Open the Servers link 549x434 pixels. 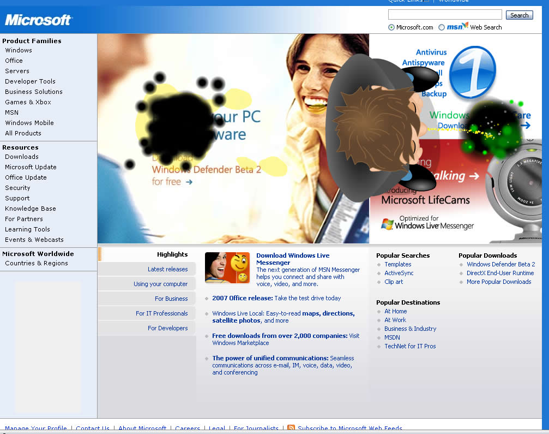point(17,71)
